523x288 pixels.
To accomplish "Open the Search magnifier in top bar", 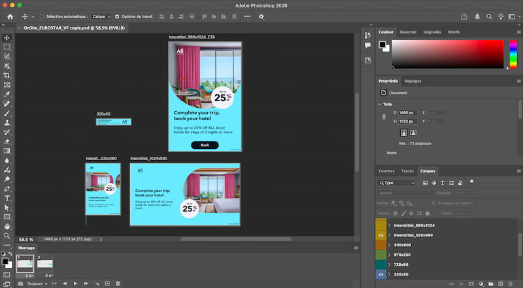I will 489,16.
